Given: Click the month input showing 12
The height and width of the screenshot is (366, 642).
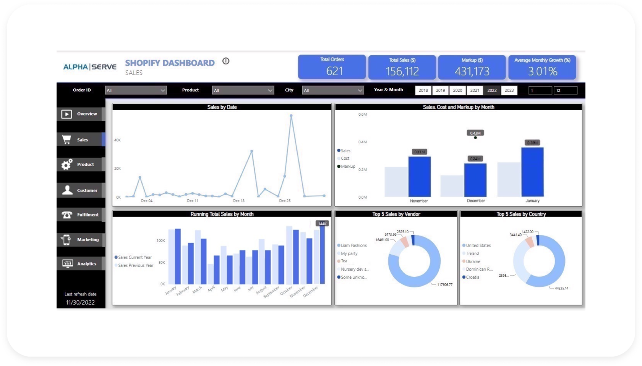Looking at the screenshot, I should (566, 90).
